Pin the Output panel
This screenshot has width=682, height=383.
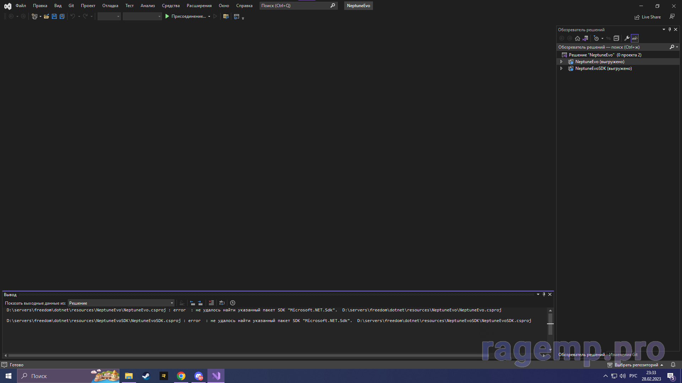pos(544,294)
